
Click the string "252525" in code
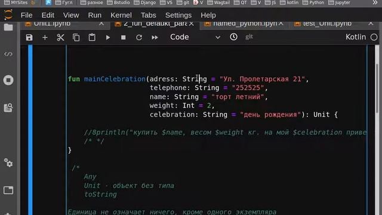[x=248, y=88]
